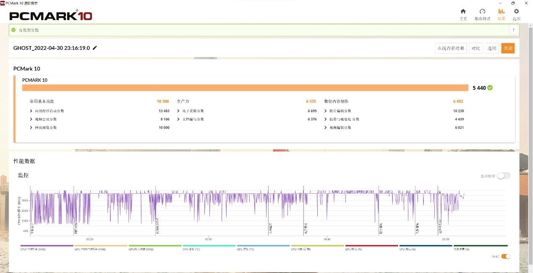This screenshot has height=273, width=533.
Task: Click tan GPU memory clock legend swatch
Action: tap(101, 246)
